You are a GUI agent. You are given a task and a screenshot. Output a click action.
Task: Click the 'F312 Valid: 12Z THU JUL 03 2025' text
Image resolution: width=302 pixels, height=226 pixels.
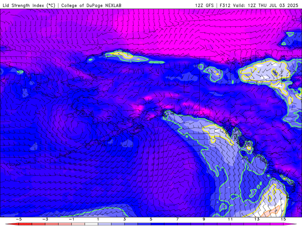pyautogui.click(x=259, y=5)
